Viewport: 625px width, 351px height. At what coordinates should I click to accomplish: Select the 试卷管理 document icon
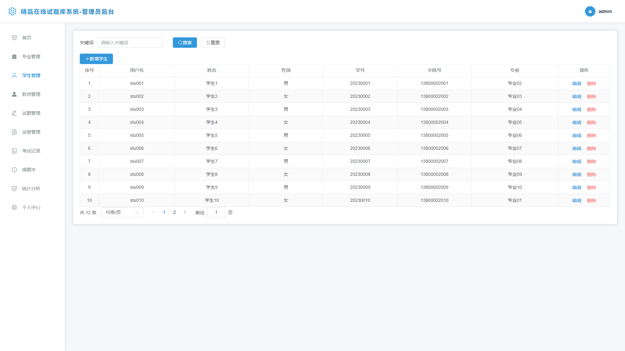(x=14, y=132)
